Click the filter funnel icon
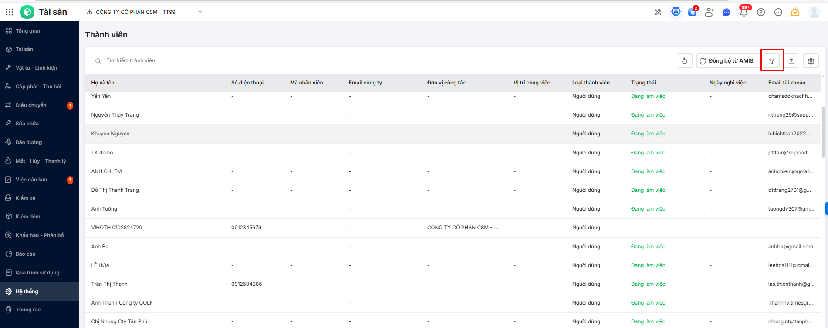Image resolution: width=828 pixels, height=328 pixels. [x=772, y=61]
